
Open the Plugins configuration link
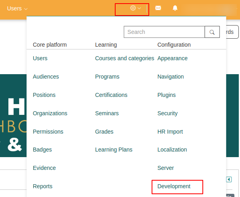(166, 95)
